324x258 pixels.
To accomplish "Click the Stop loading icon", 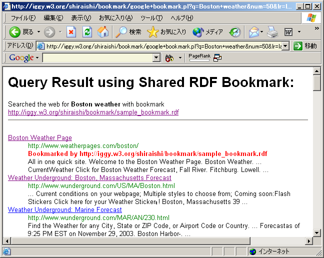I will 71,32.
